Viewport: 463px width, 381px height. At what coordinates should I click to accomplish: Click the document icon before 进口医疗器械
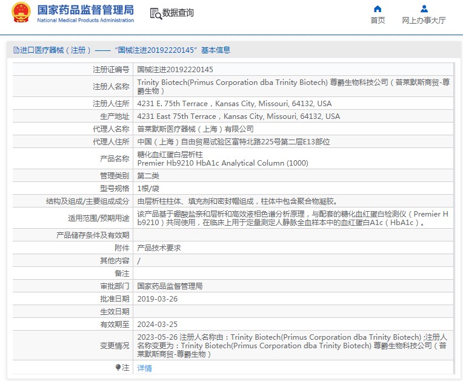pyautogui.click(x=16, y=50)
